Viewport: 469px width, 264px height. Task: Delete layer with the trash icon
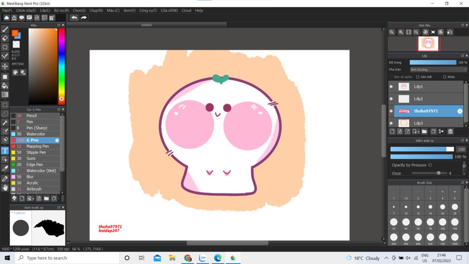click(451, 132)
